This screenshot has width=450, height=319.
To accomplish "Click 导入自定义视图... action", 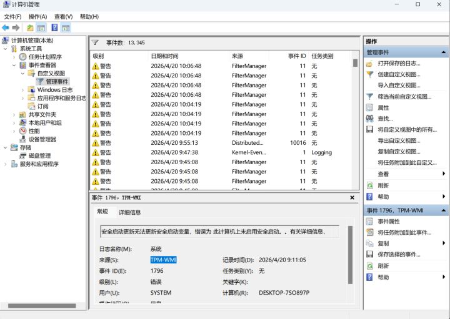I will [x=399, y=86].
